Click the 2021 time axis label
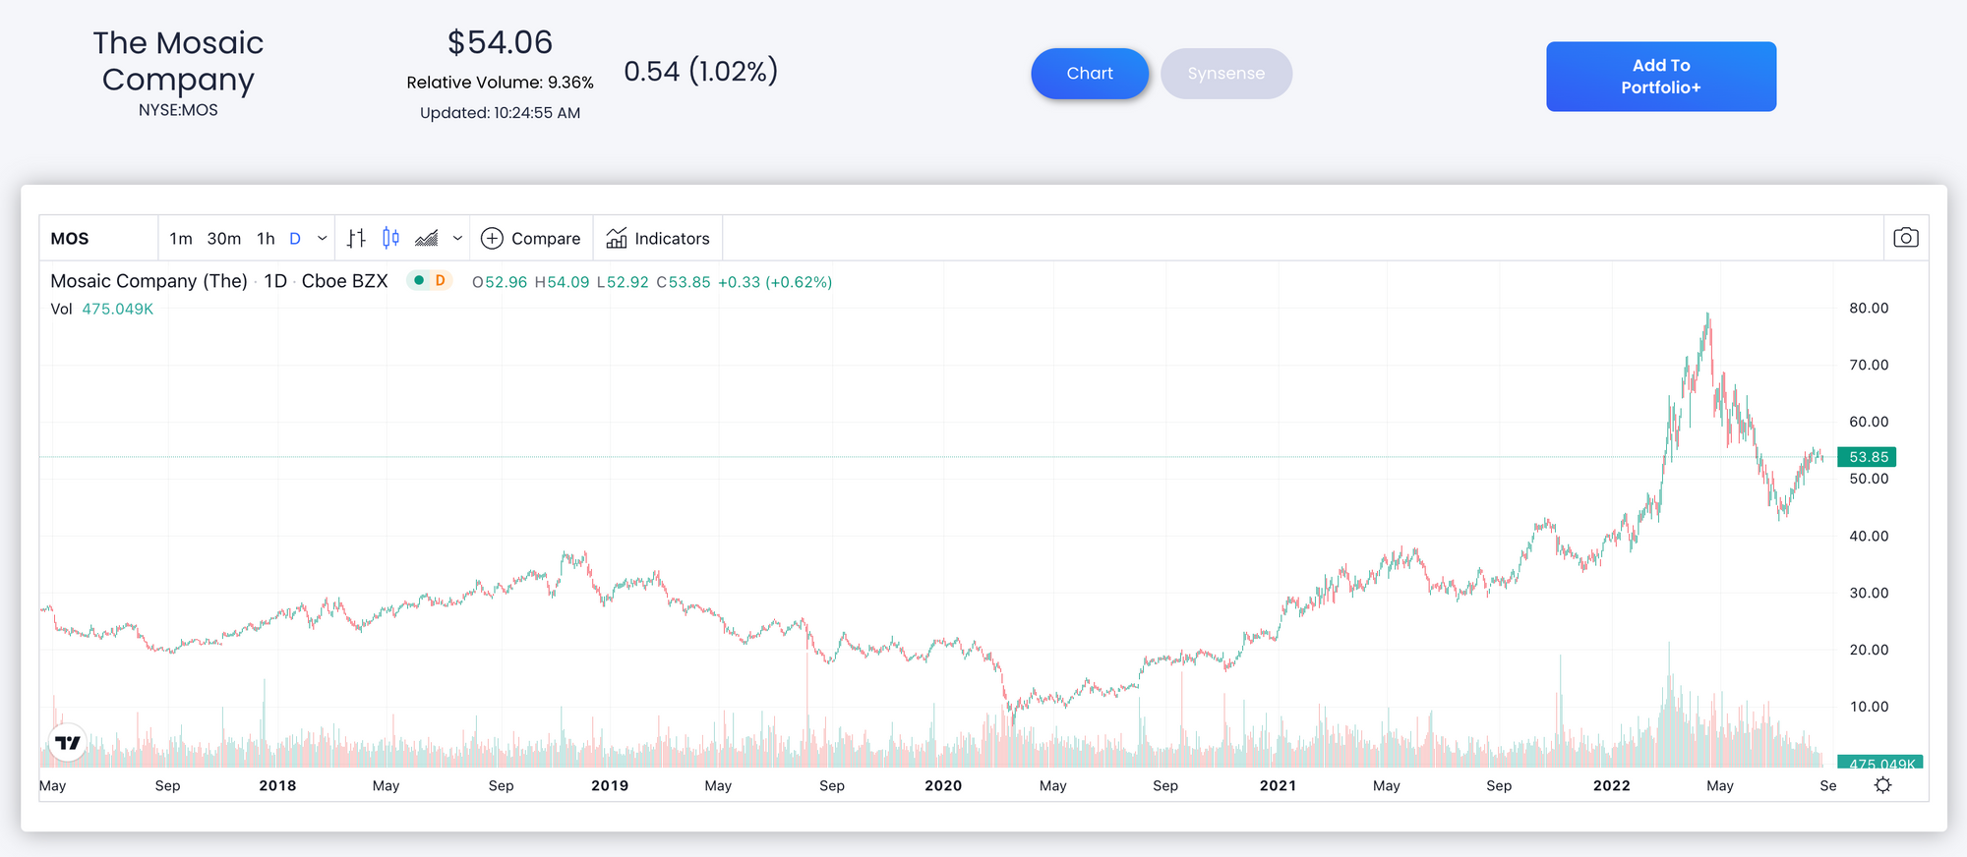This screenshot has height=857, width=1967. point(1278,785)
